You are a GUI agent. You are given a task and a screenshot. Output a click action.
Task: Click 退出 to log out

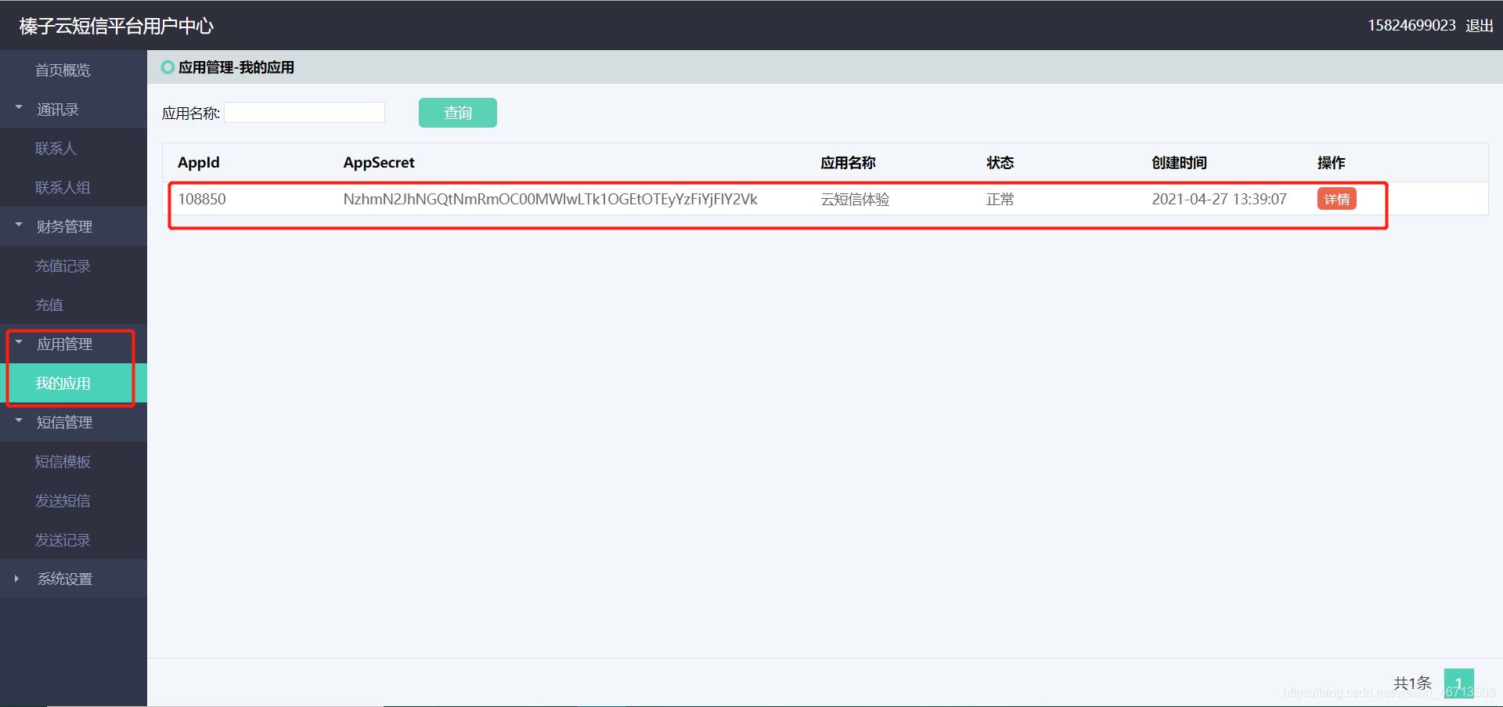click(x=1479, y=25)
